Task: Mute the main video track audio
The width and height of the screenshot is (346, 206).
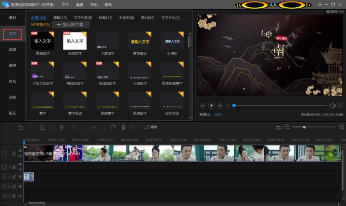Action: [x=20, y=156]
